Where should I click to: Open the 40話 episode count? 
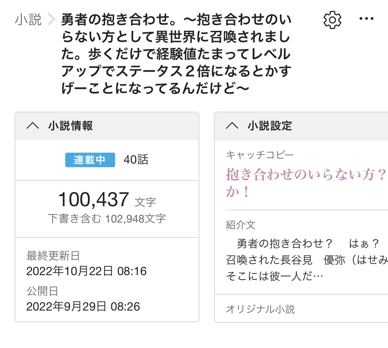pyautogui.click(x=136, y=160)
